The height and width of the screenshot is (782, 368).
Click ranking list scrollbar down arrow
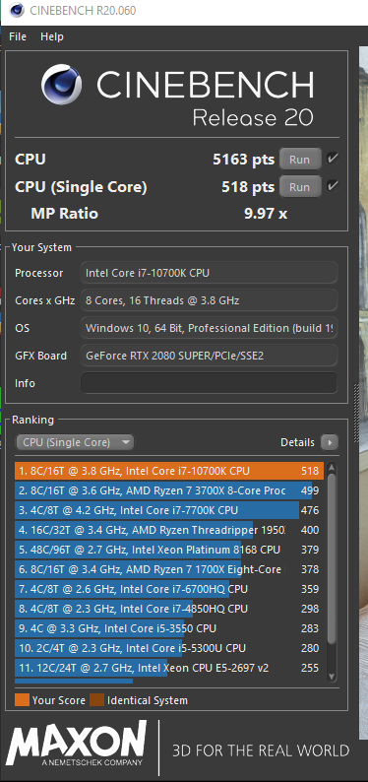332,677
